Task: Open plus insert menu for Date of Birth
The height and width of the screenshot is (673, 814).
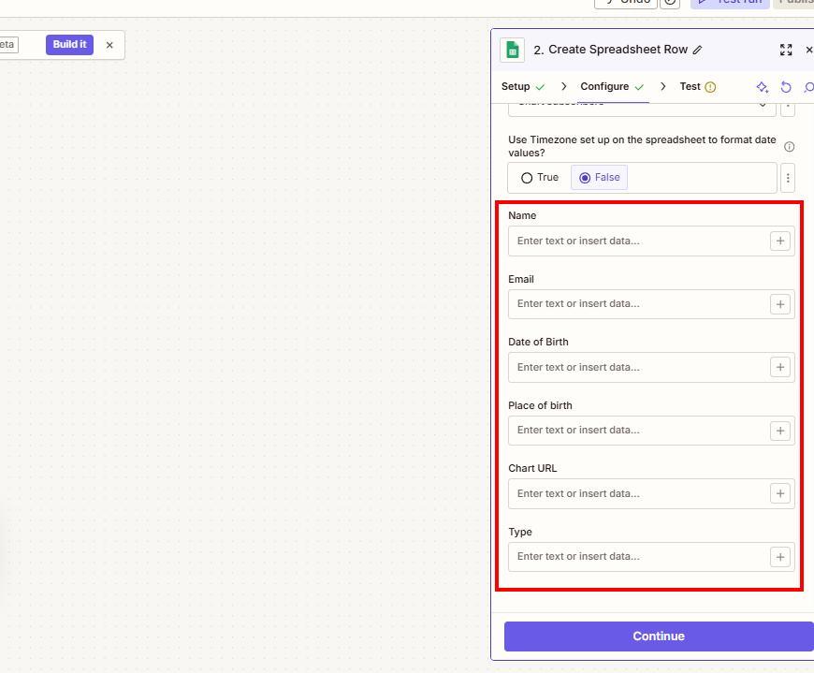Action: pyautogui.click(x=779, y=367)
